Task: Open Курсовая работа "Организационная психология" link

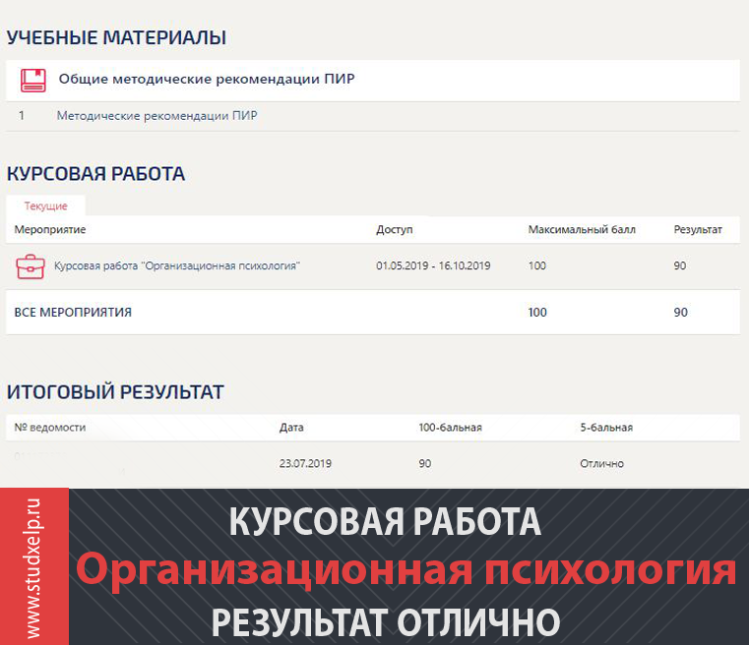Action: tap(177, 265)
